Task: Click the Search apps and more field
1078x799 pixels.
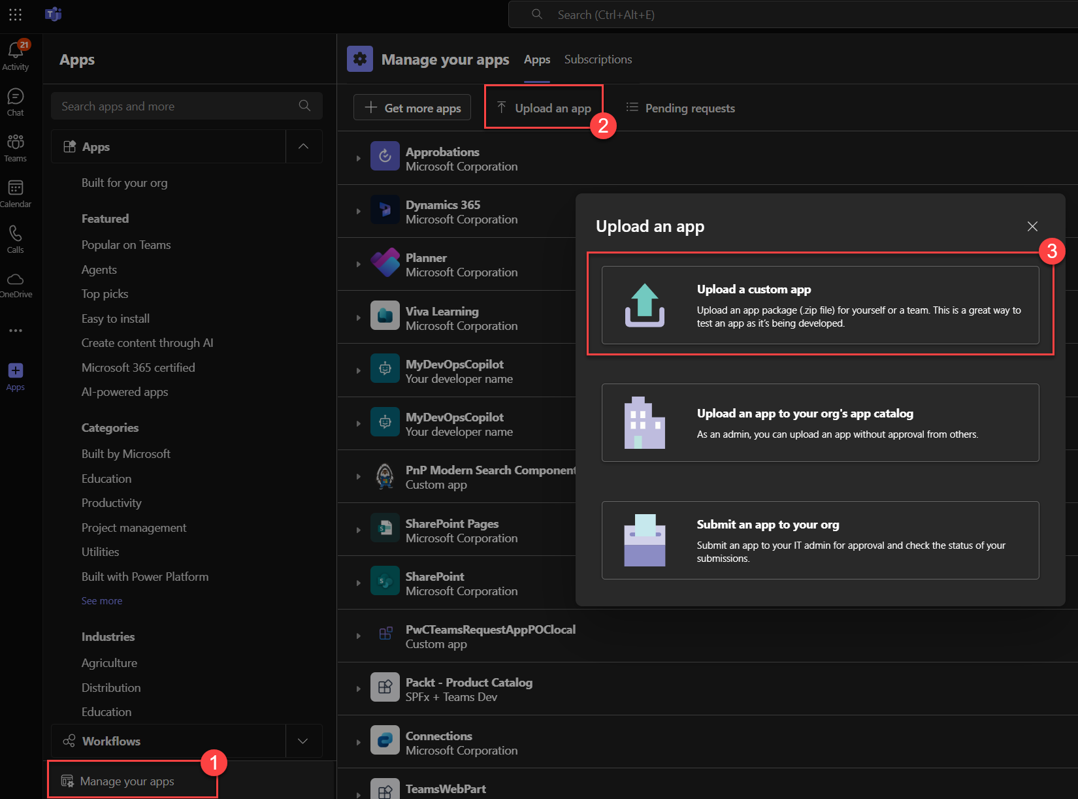Action: [x=187, y=106]
